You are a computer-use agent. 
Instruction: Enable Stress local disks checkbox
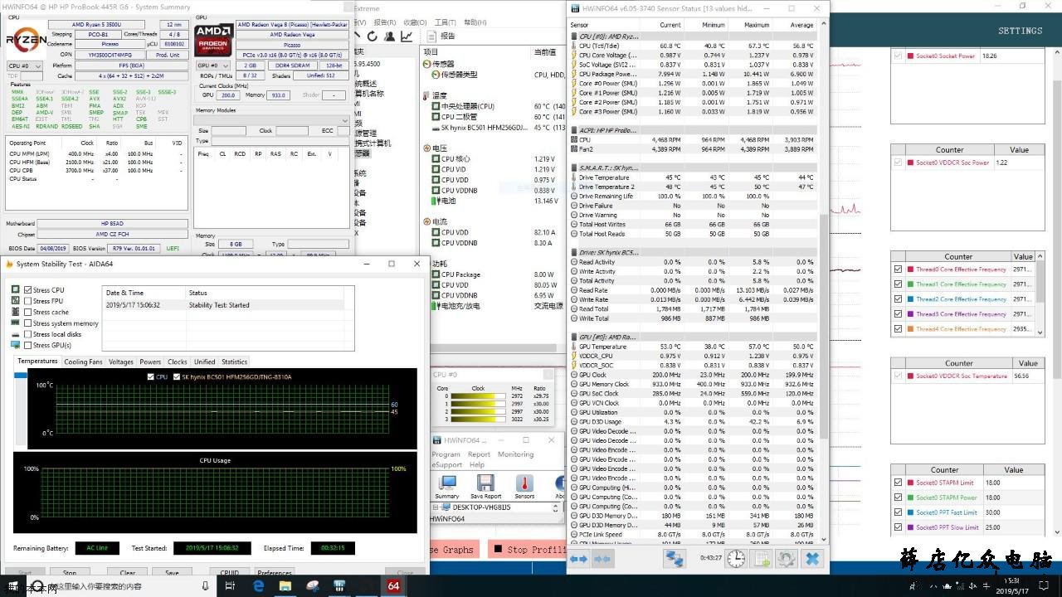[28, 334]
